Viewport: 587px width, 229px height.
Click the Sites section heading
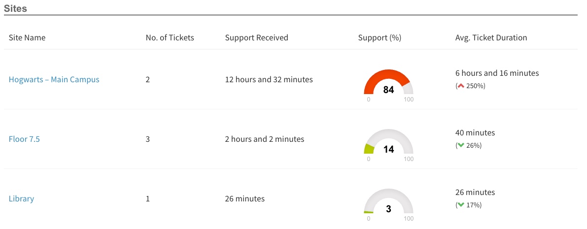15,8
